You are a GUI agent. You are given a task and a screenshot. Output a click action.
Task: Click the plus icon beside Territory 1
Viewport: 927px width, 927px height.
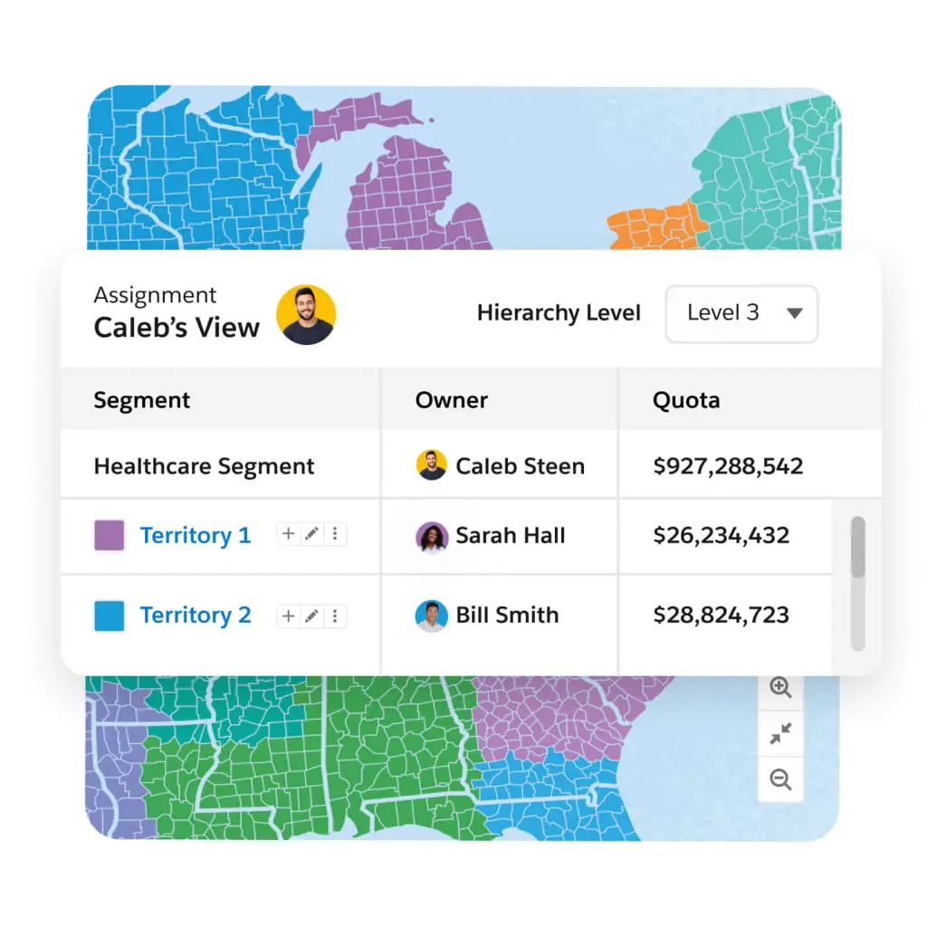click(288, 534)
